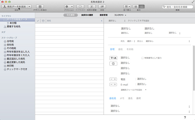Image resolution: width=195 pixels, height=120 pixels.
Task: Click the 共有 share icon
Action: pos(103,6)
